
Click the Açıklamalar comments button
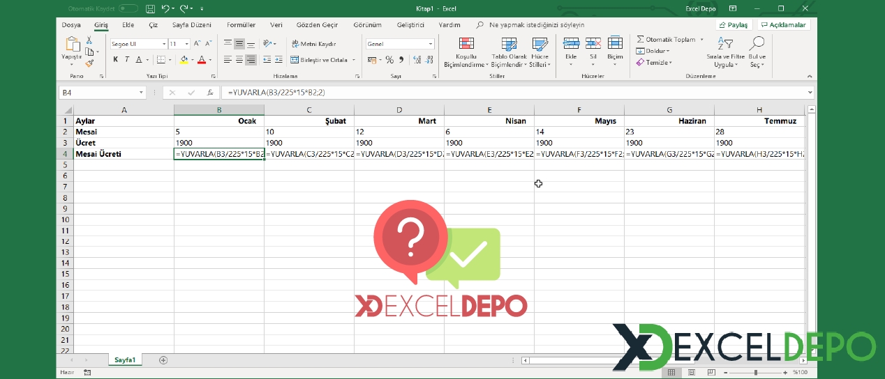click(x=782, y=24)
